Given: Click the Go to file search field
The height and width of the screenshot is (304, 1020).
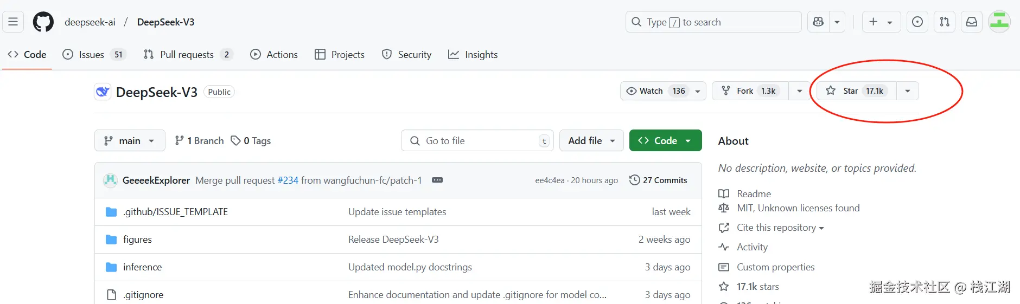Looking at the screenshot, I should point(477,141).
